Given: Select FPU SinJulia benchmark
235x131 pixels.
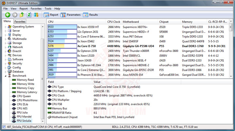Looking at the screenshot, I should point(24,121).
